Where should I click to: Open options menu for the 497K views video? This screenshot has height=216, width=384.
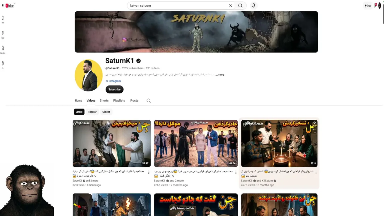(316, 172)
